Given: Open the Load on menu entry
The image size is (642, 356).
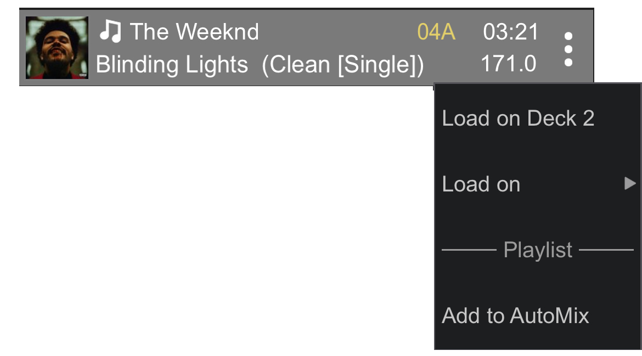Looking at the screenshot, I should coord(481,184).
